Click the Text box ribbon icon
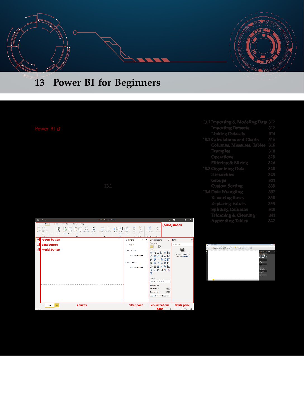This screenshot has height=393, width=304. (121, 229)
